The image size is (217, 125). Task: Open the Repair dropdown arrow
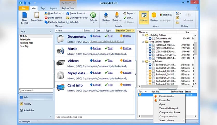135,13
